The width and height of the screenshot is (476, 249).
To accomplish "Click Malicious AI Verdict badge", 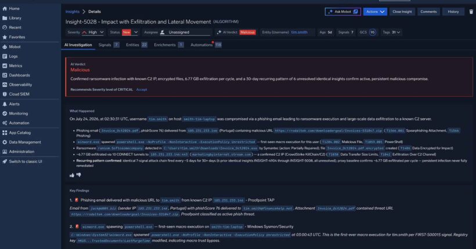I will (x=247, y=32).
